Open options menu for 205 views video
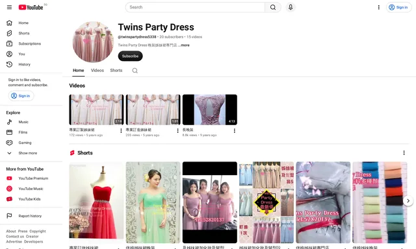Viewport: 416px width, 249px height. tap(177, 131)
